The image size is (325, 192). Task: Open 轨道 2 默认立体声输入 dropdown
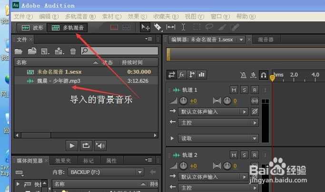(213, 177)
